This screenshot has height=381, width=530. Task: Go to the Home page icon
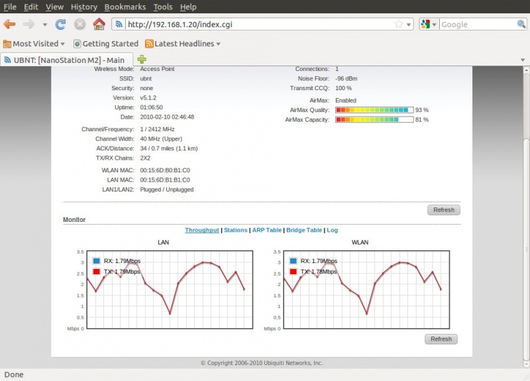pyautogui.click(x=99, y=25)
